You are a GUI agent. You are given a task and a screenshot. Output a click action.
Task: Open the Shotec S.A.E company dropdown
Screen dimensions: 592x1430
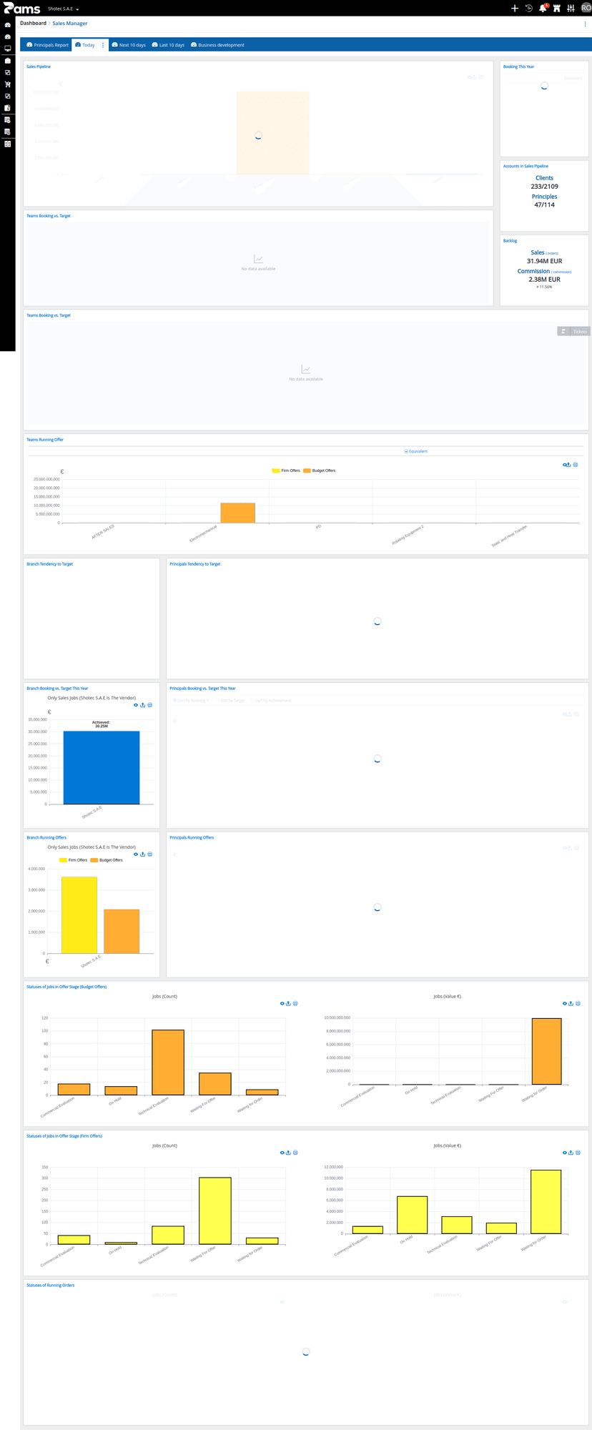(63, 9)
